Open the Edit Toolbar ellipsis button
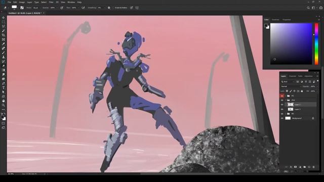Viewport: 324px width, 182px height. (x=4, y=110)
